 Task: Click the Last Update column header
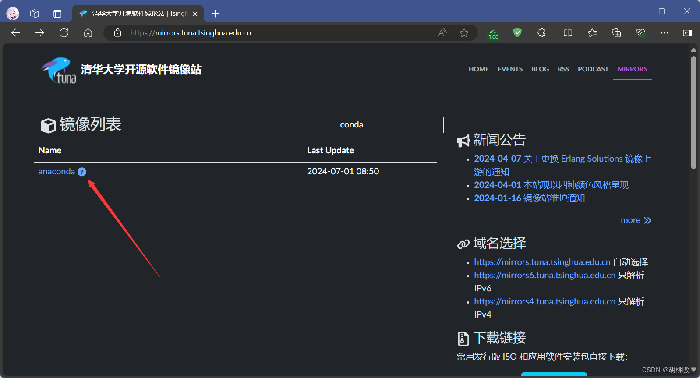[330, 150]
